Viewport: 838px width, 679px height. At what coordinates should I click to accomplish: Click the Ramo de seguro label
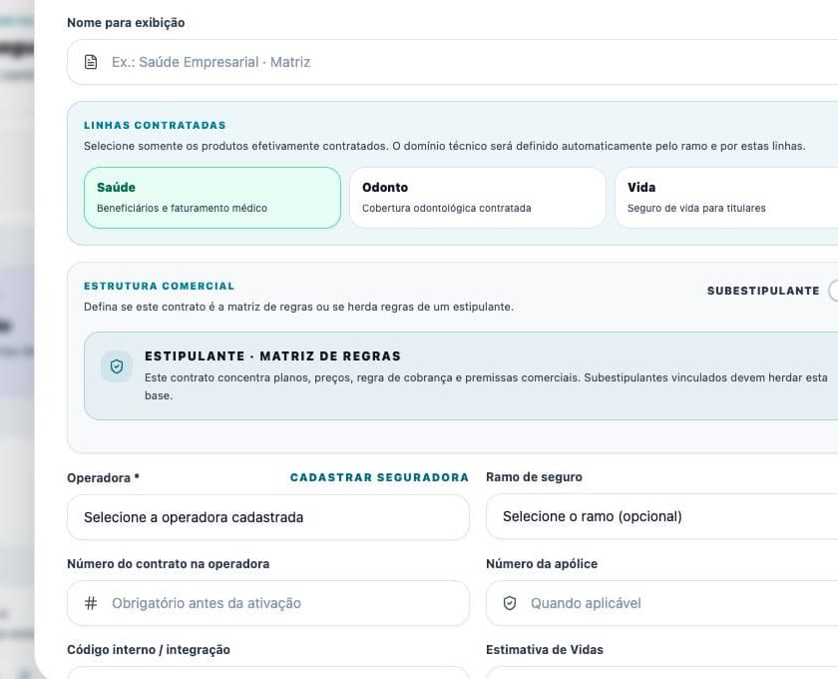[x=534, y=476]
